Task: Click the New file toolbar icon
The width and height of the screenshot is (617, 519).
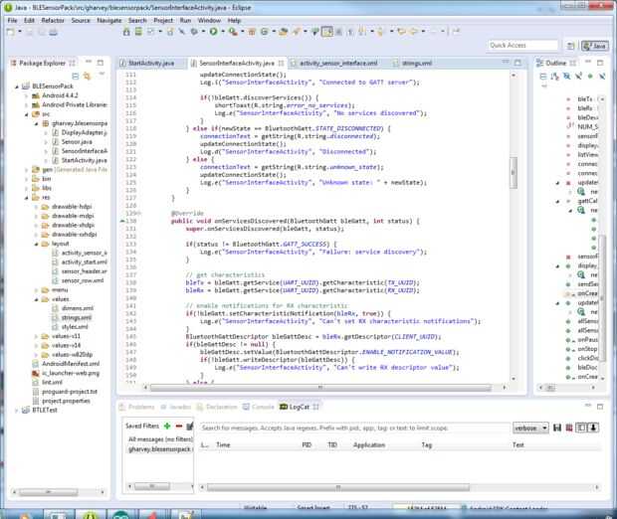Action: (11, 32)
